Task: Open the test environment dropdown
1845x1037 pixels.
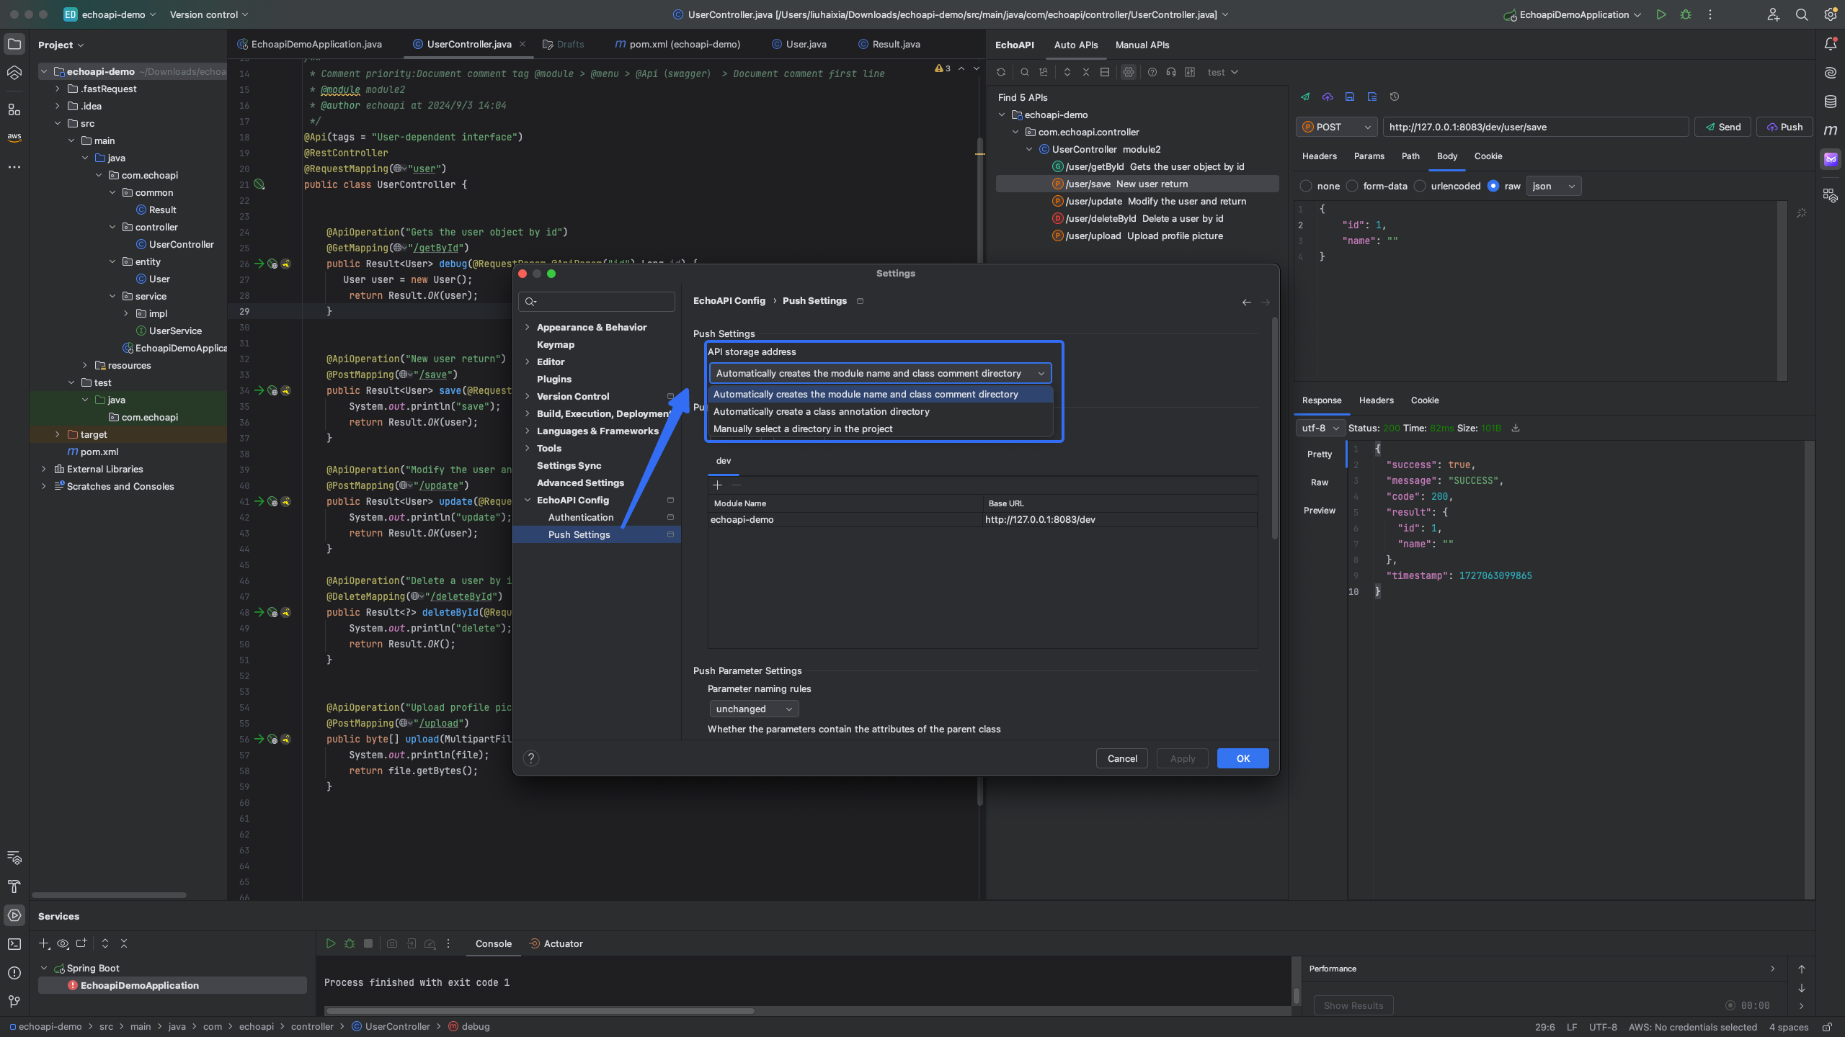Action: pyautogui.click(x=1222, y=72)
